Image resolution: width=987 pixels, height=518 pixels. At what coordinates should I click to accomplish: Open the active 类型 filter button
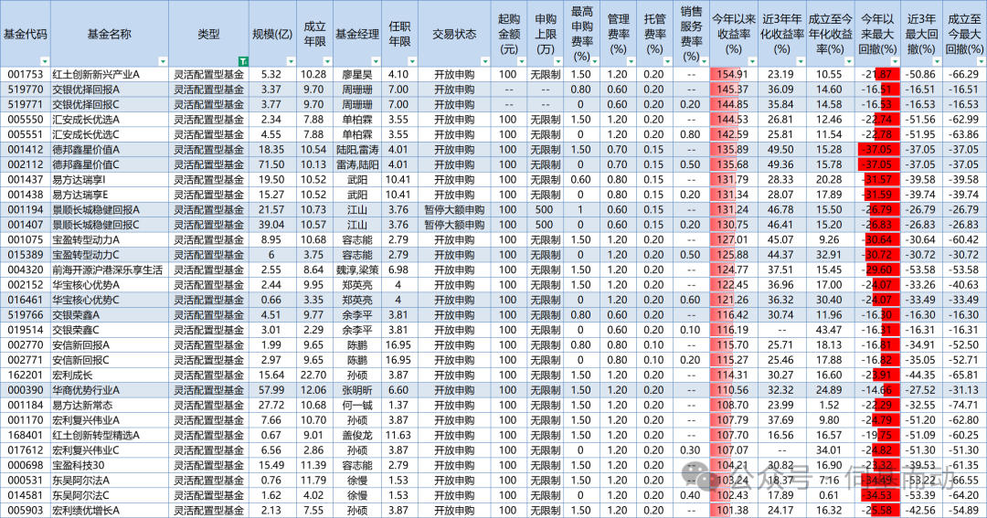coord(243,62)
